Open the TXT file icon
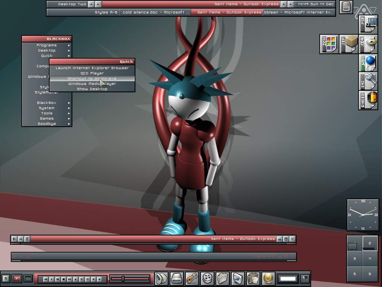 [346, 7]
